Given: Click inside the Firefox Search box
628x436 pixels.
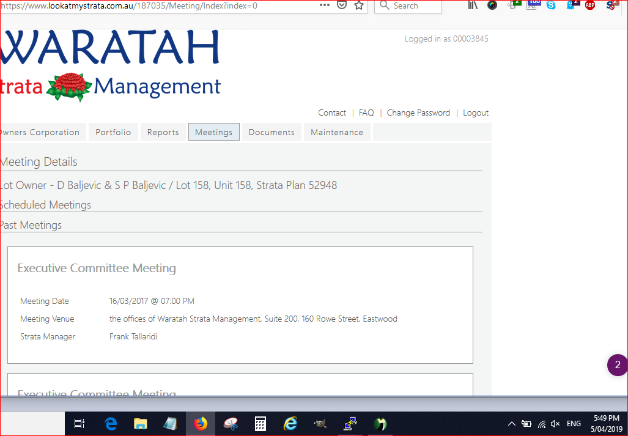Looking at the screenshot, I should click(408, 6).
